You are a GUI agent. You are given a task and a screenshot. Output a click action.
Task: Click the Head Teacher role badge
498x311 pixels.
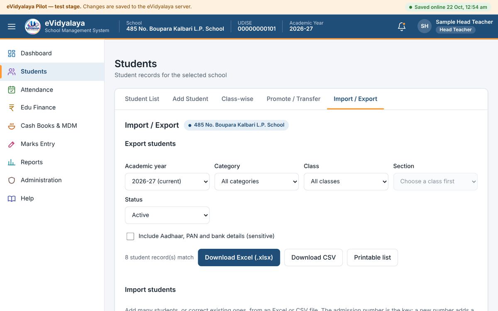pos(456,30)
